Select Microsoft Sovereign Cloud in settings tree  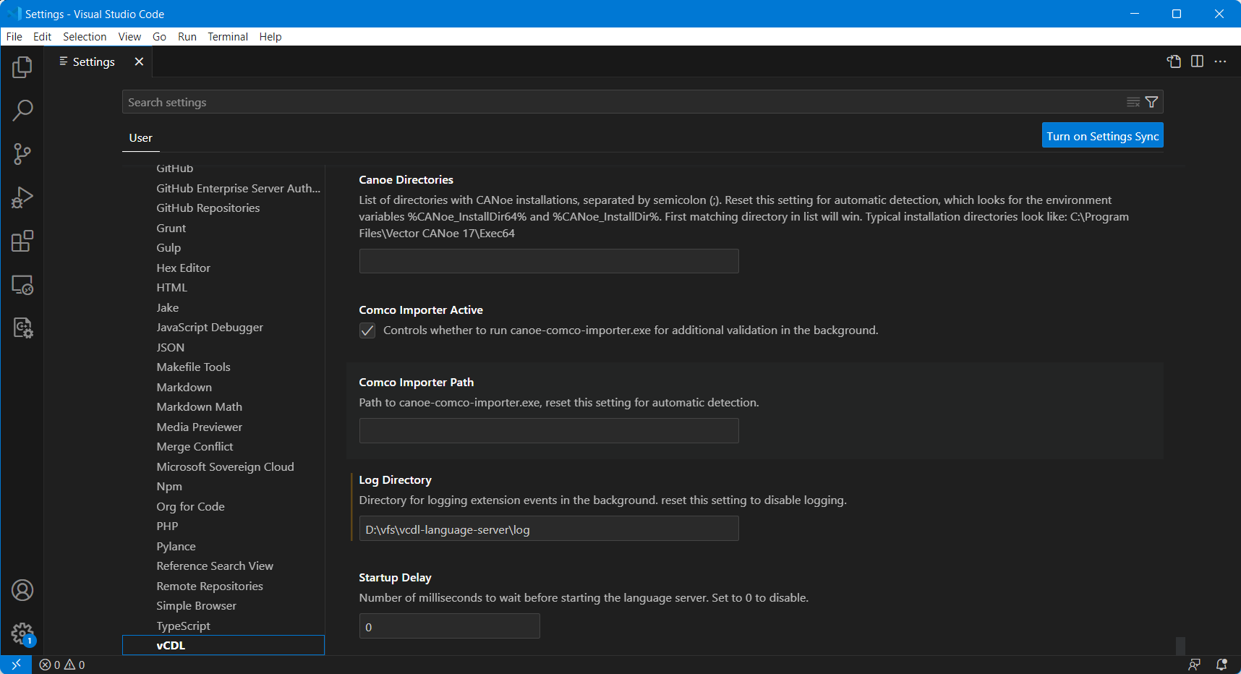click(225, 466)
